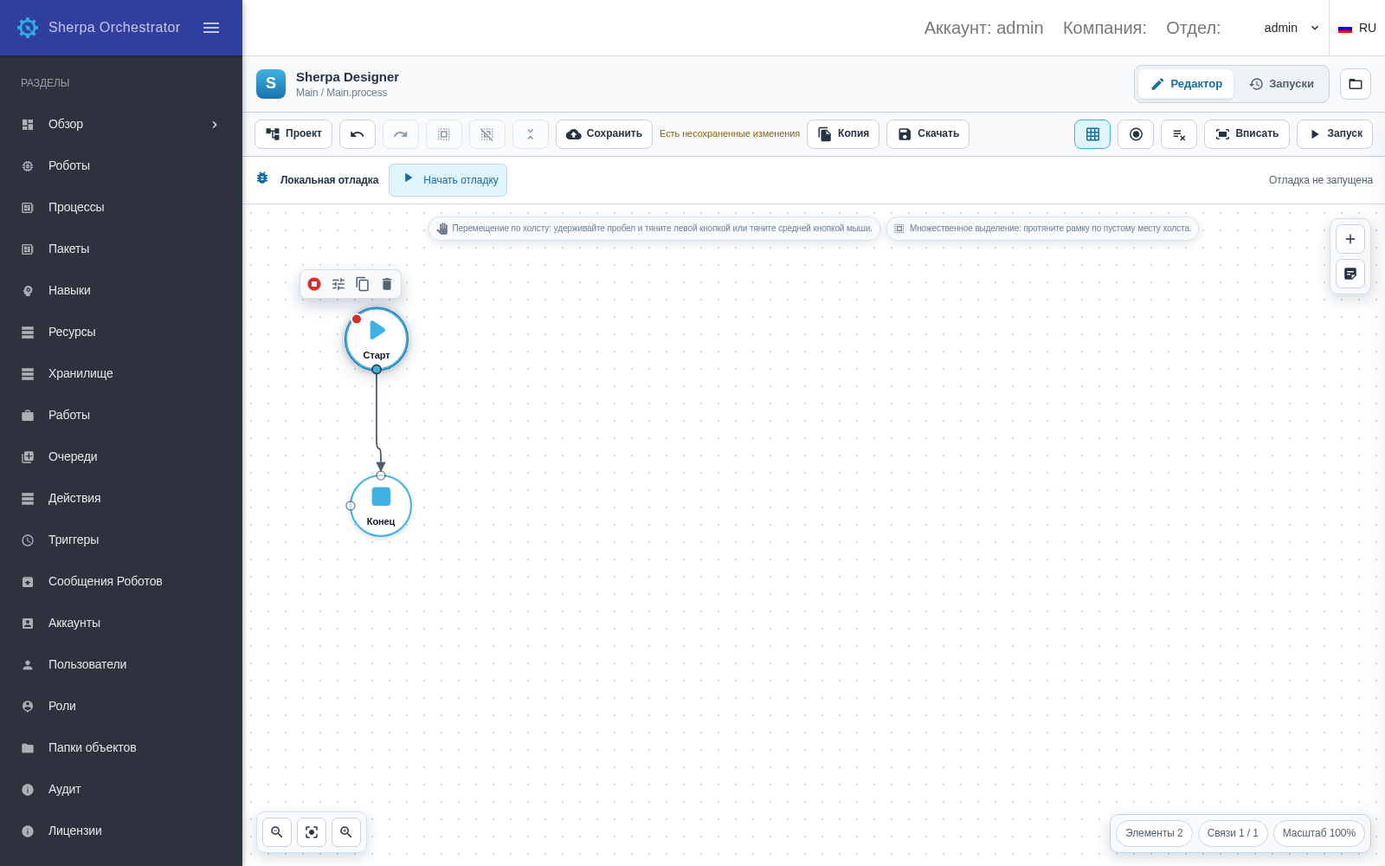Click the breakpoint stop icon above Старт node
Viewport: 1385px width, 866px height.
pos(314,284)
